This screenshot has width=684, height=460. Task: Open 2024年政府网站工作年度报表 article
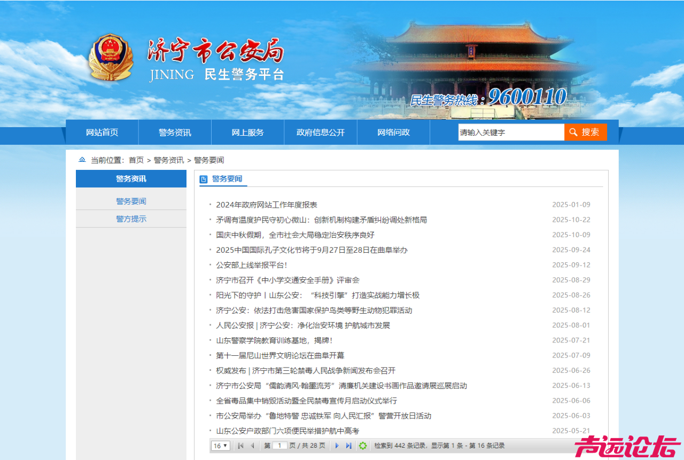(x=267, y=205)
